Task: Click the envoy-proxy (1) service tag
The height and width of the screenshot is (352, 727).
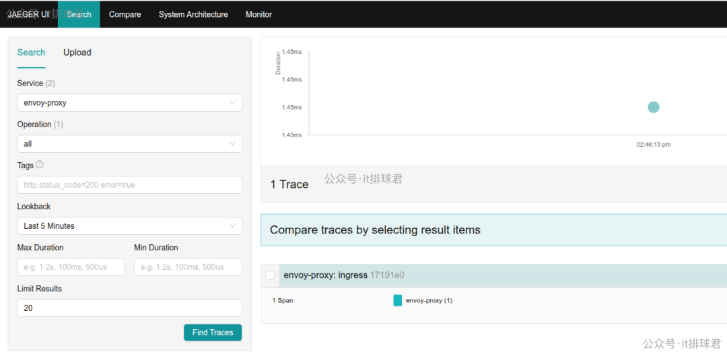Action: click(x=423, y=301)
